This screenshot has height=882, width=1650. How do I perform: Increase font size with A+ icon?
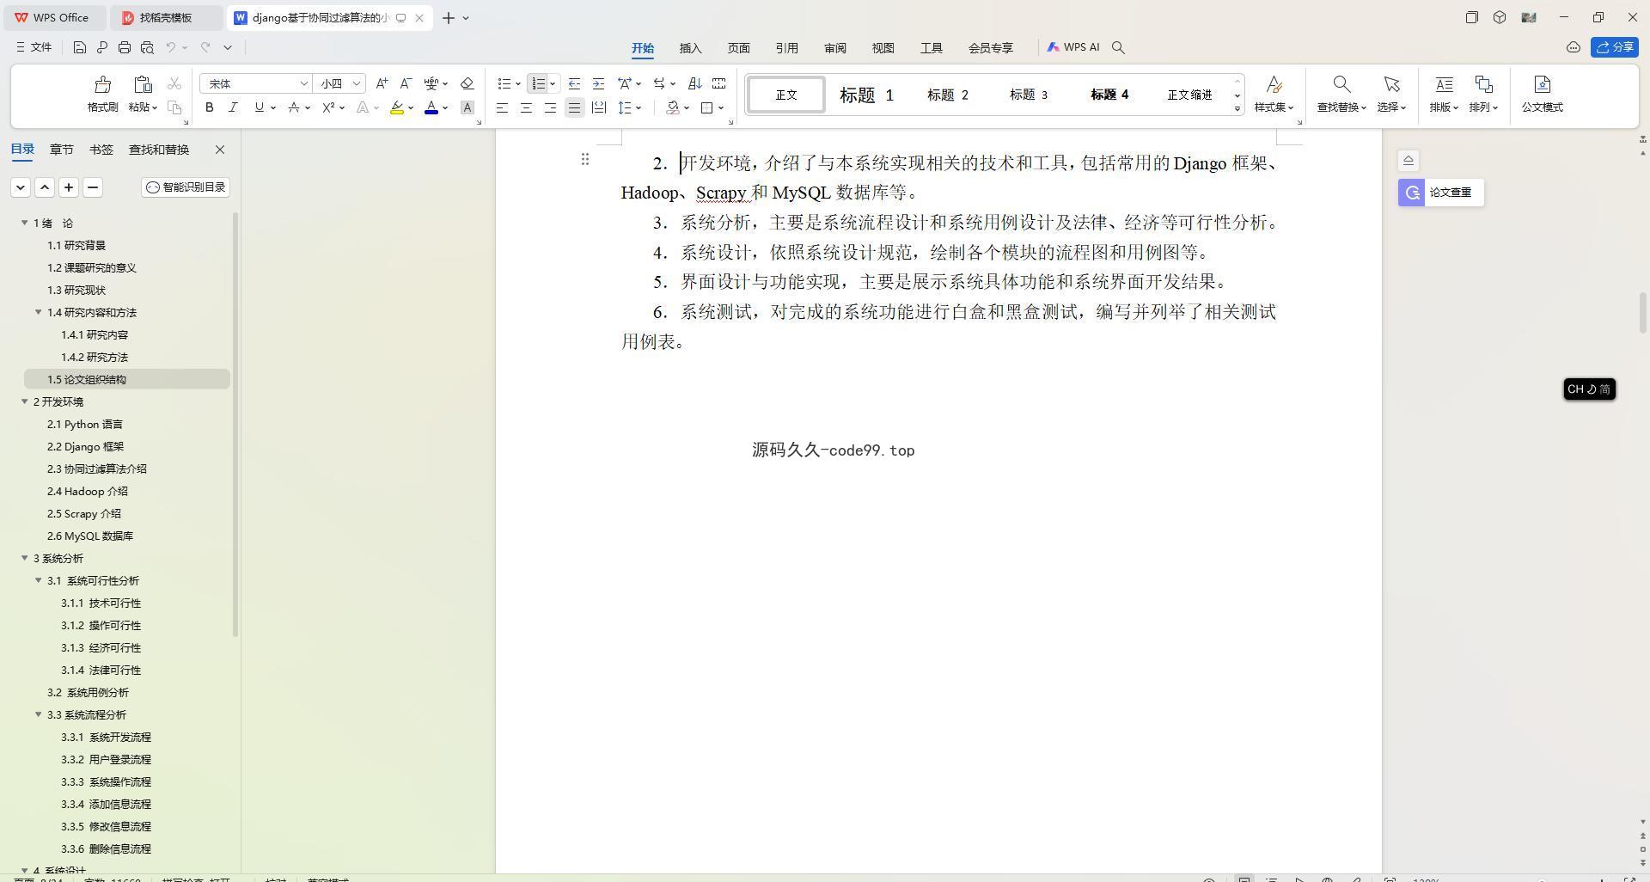382,83
